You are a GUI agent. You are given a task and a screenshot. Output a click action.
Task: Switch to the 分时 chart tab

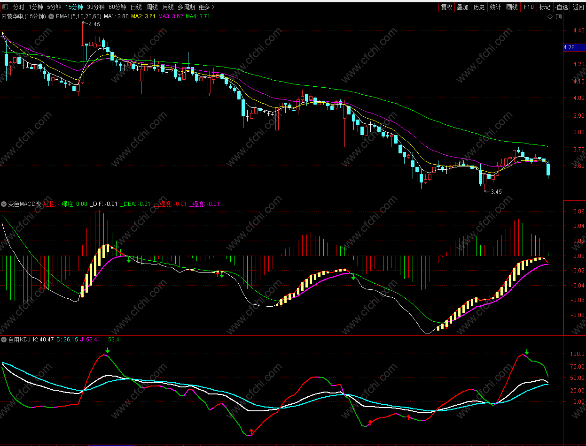coord(18,7)
